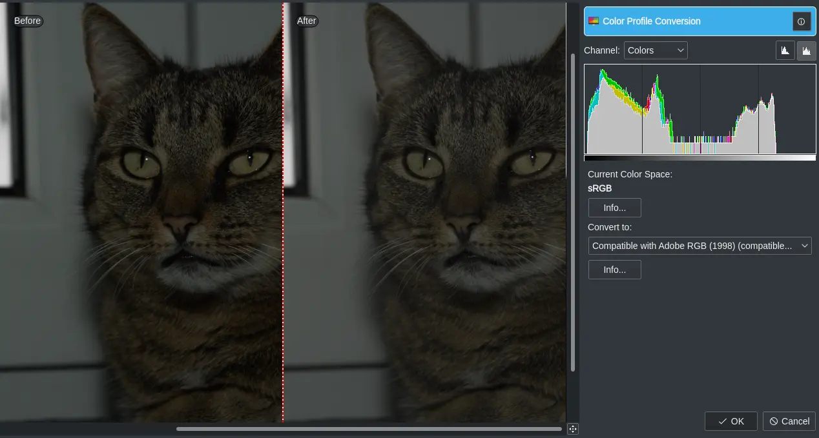The image size is (819, 438).
Task: Click the pan navigation icon below the preview
Action: click(572, 428)
